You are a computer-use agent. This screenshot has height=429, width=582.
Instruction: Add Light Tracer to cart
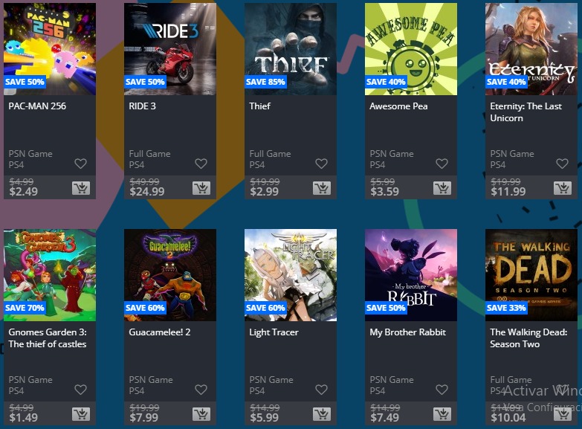(322, 414)
